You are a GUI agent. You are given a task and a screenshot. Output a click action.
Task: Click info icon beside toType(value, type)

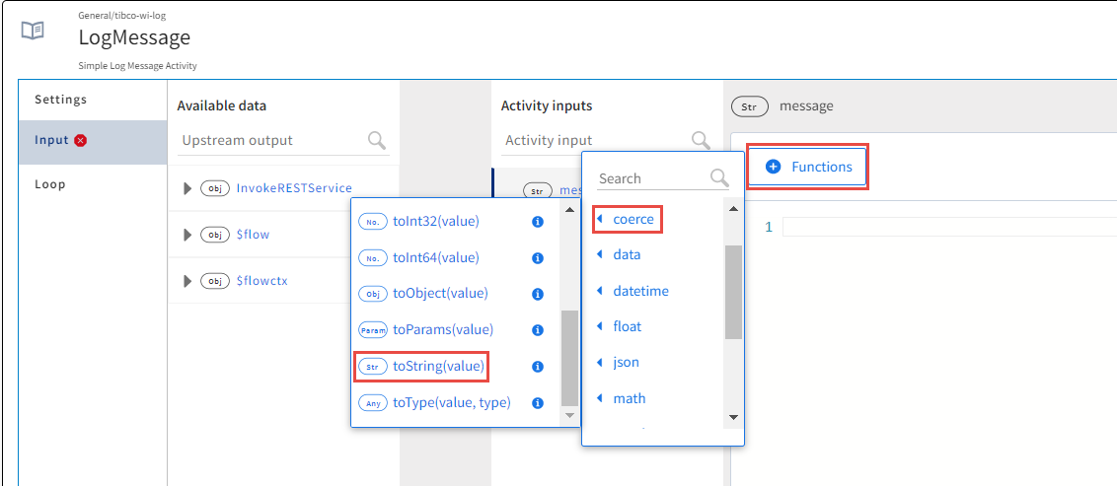click(x=538, y=402)
